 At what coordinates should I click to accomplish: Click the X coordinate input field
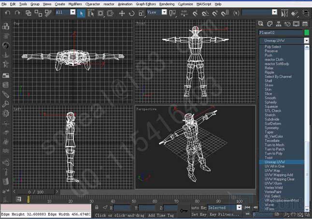122,208
